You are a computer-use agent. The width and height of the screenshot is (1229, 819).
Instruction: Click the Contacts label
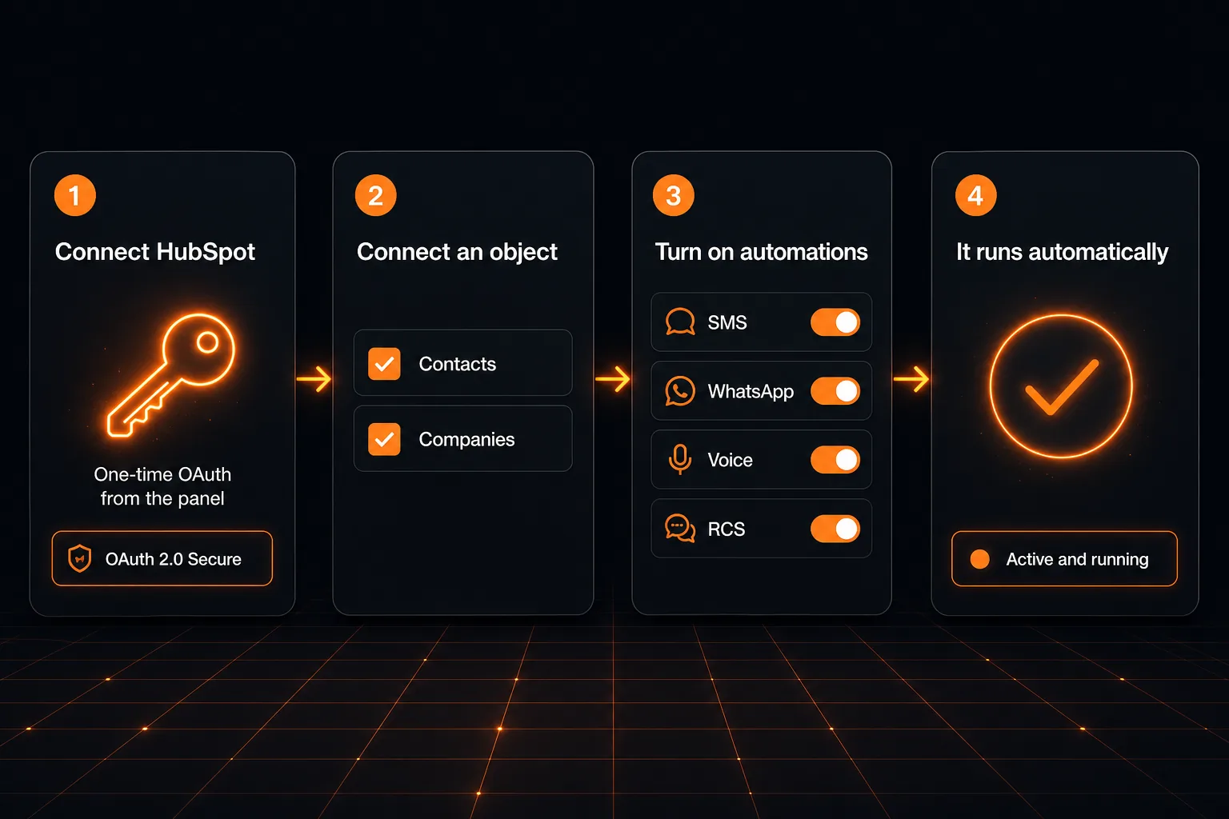[458, 364]
